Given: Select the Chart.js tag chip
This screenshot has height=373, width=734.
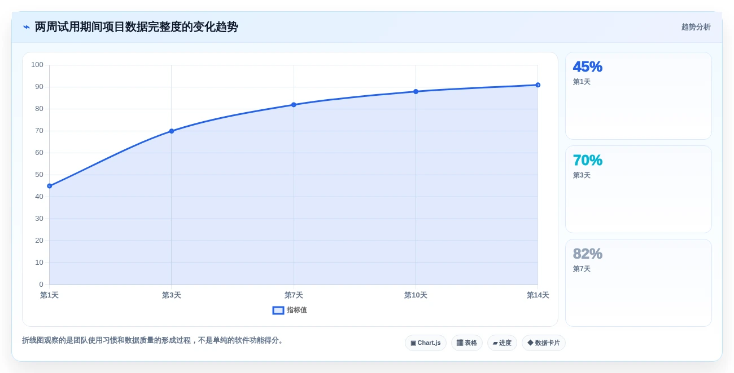Looking at the screenshot, I should point(426,343).
